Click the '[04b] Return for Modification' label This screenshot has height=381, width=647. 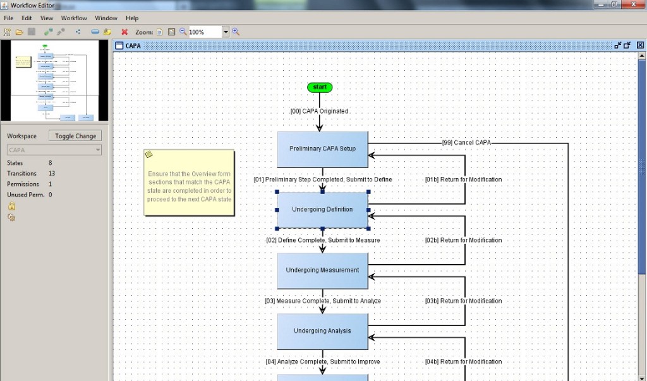pos(463,361)
